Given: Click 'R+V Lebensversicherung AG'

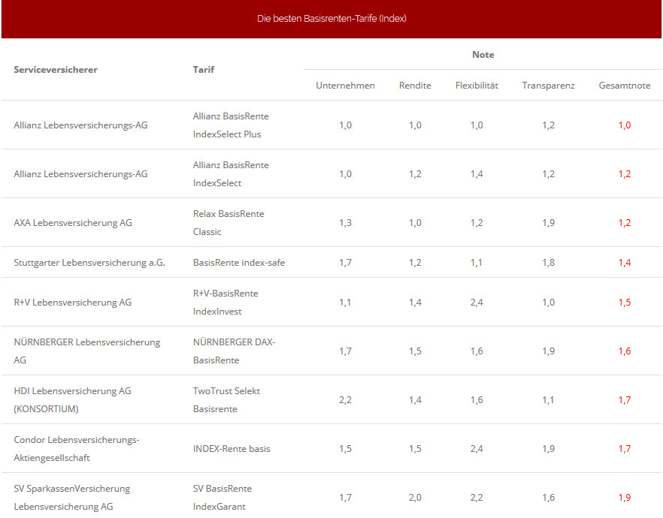Looking at the screenshot, I should coord(72,303).
